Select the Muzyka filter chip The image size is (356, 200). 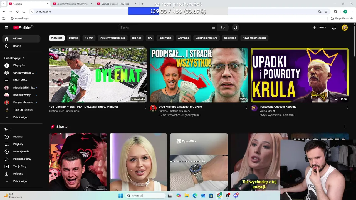pyautogui.click(x=73, y=38)
